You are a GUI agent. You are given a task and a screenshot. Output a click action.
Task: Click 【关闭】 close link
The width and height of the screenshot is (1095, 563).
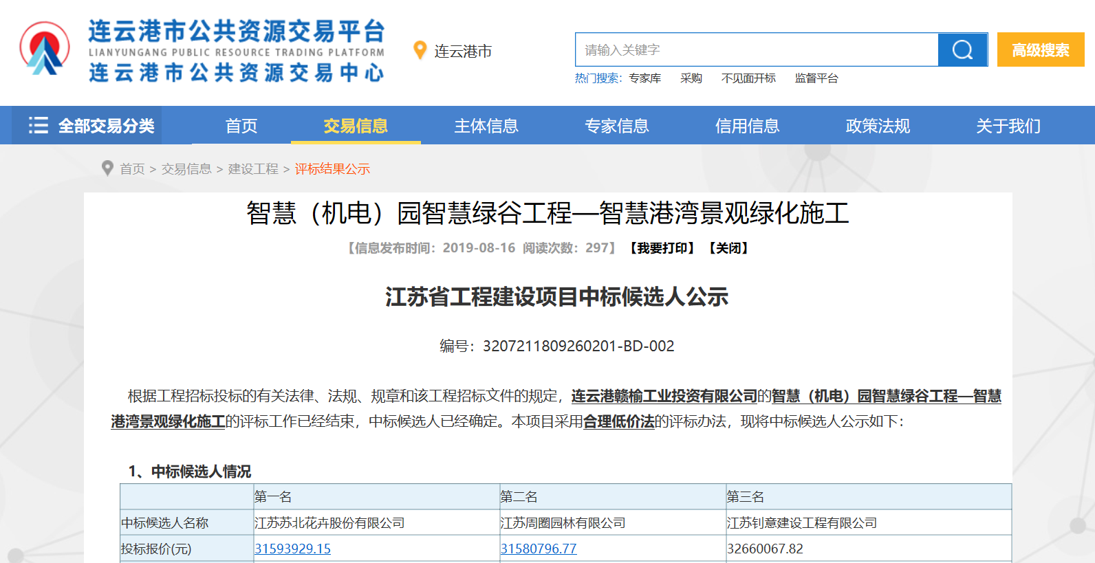(728, 248)
